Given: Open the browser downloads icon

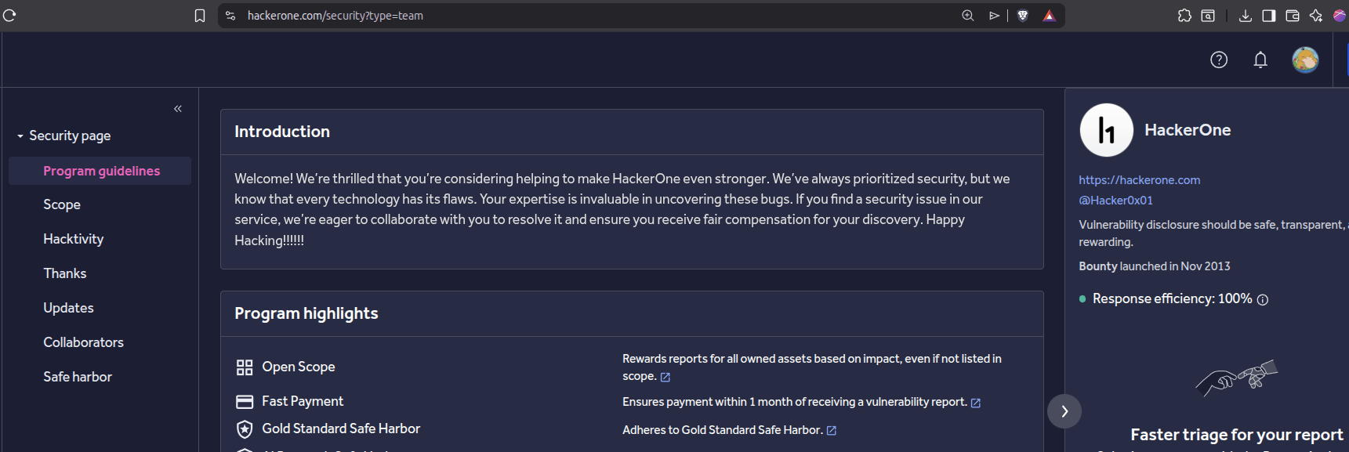Looking at the screenshot, I should (1245, 16).
